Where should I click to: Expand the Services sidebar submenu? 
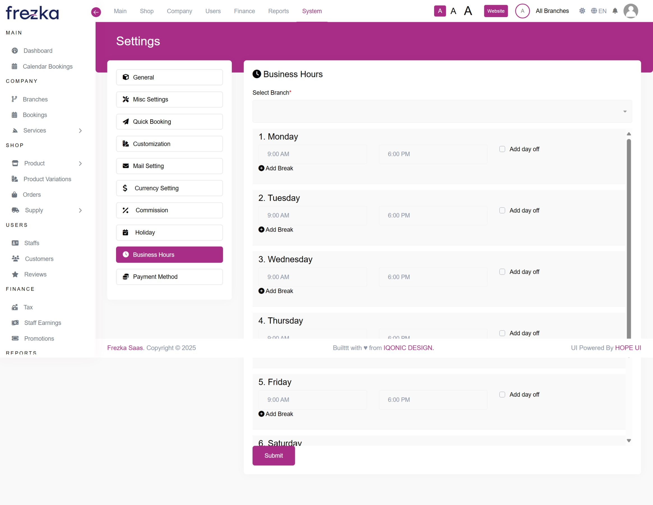tap(80, 131)
